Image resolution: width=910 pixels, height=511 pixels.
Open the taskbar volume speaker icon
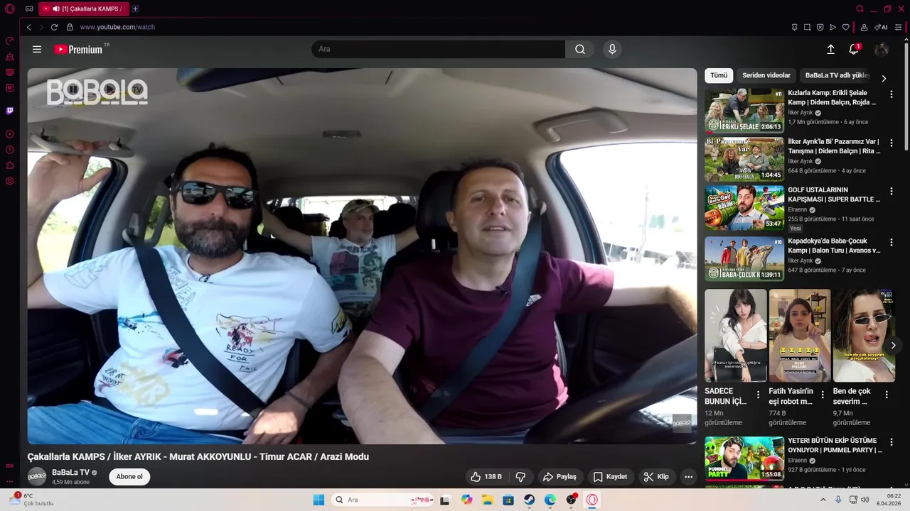[864, 500]
